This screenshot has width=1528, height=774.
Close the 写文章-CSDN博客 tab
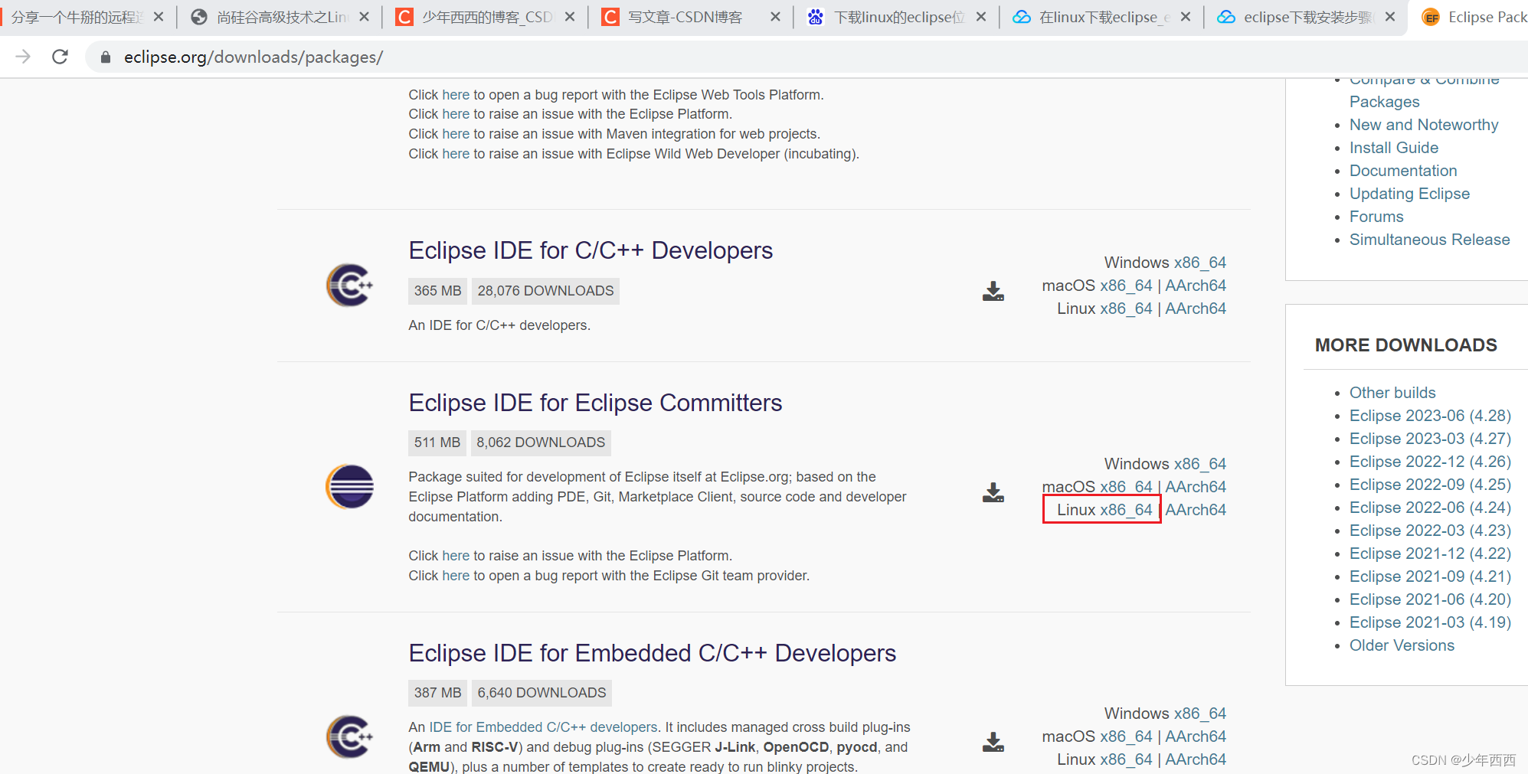pyautogui.click(x=775, y=17)
